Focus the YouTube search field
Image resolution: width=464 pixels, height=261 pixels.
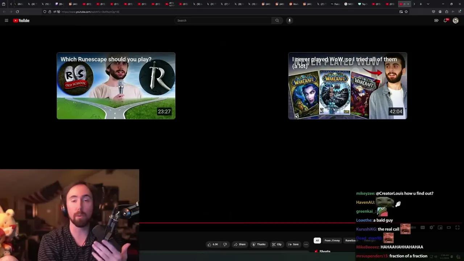pos(223,21)
